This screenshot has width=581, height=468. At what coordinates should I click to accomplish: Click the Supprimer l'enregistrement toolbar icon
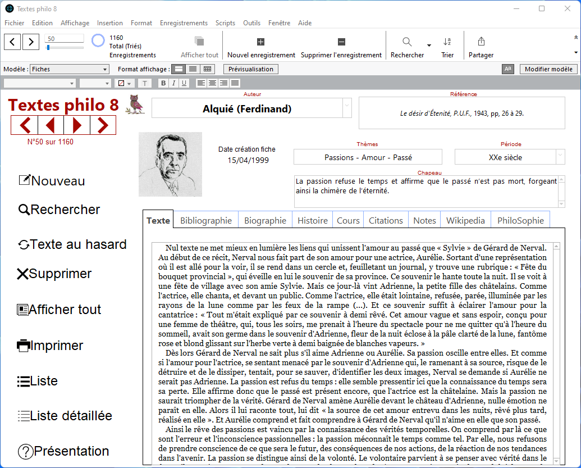341,42
